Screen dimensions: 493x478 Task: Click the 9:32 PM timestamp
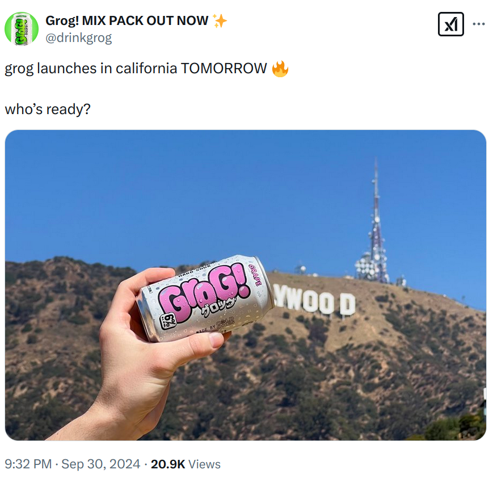pyautogui.click(x=28, y=464)
